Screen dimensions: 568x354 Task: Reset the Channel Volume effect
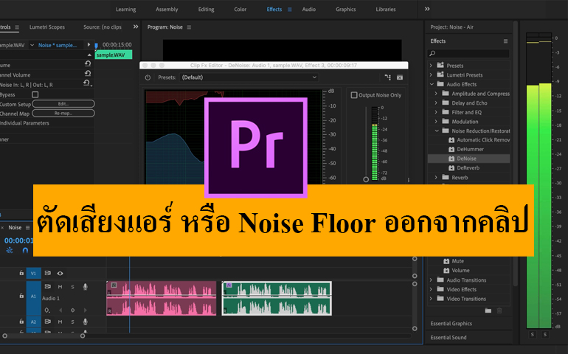88,74
